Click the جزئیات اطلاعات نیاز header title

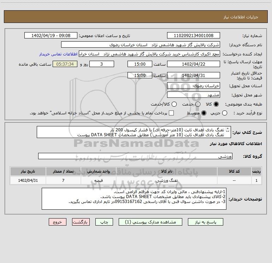click(241, 17)
